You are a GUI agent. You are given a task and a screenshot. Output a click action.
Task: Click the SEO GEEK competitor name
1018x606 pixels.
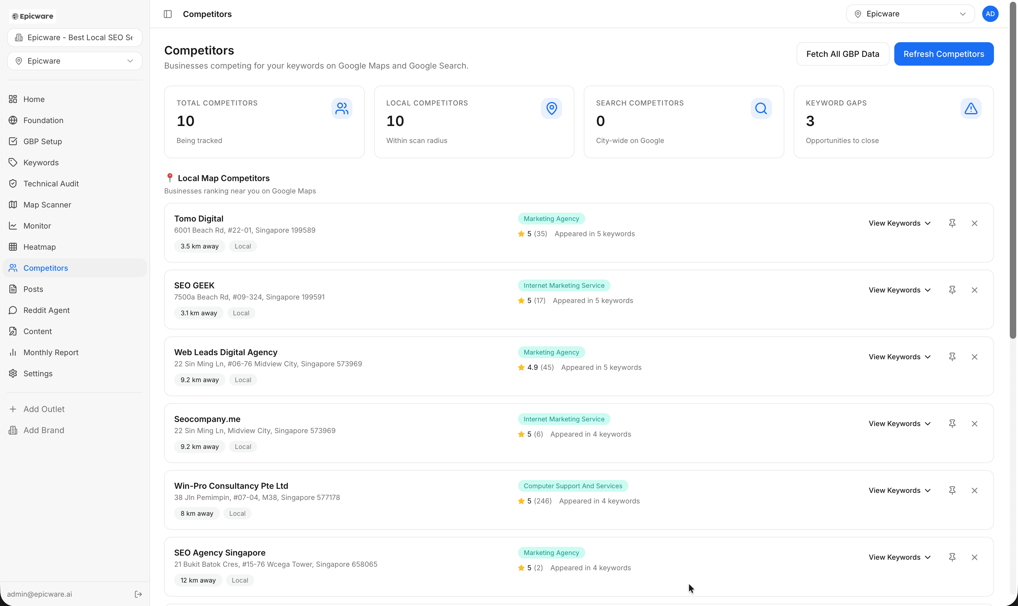point(194,285)
